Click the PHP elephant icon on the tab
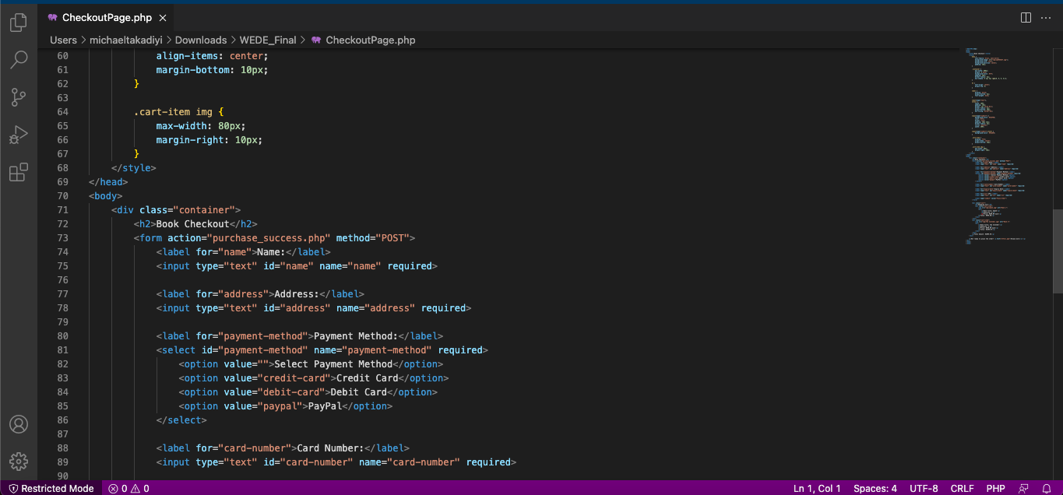Image resolution: width=1063 pixels, height=495 pixels. coord(52,17)
